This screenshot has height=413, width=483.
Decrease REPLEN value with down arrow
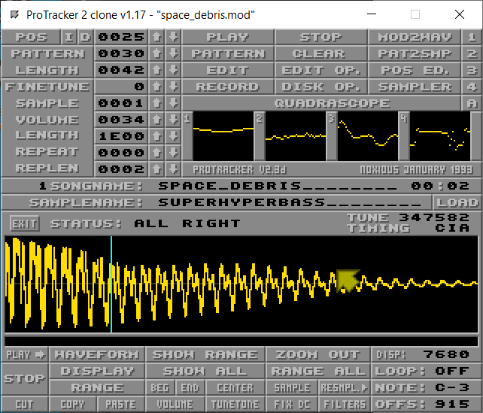pyautogui.click(x=174, y=169)
